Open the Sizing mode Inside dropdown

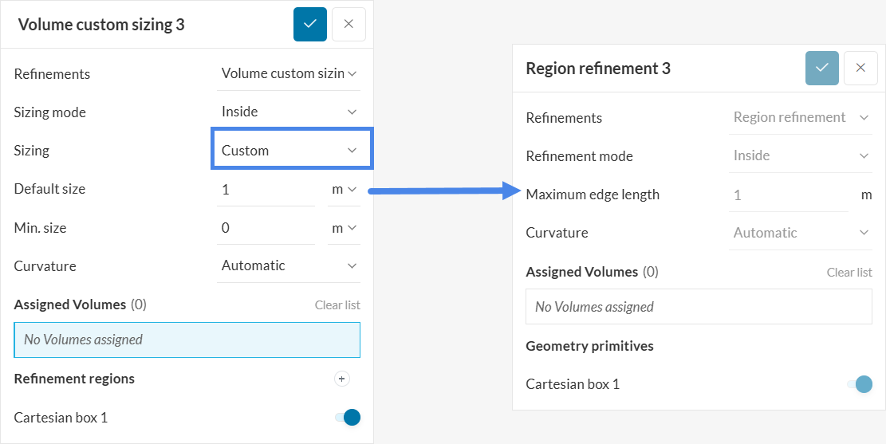289,112
